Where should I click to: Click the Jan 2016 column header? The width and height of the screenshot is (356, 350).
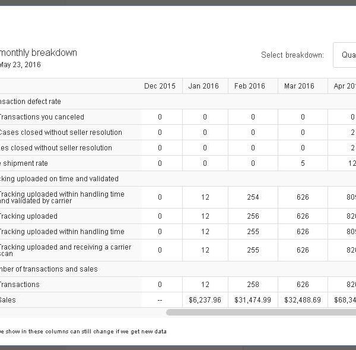pos(204,86)
